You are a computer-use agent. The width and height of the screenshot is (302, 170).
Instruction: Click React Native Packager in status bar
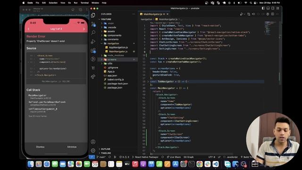pyautogui.click(x=145, y=157)
